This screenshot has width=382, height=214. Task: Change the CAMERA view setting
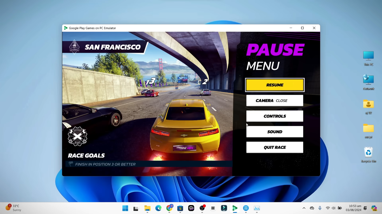coord(275,101)
